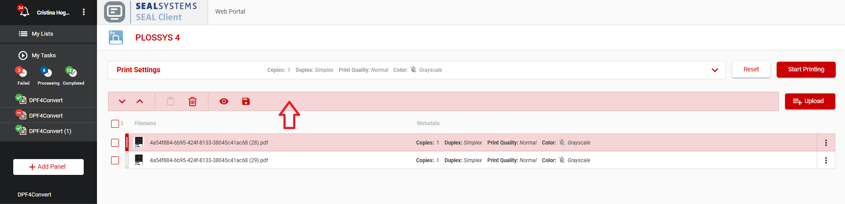The width and height of the screenshot is (845, 204).
Task: Click the trash delete icon in toolbar
Action: [x=193, y=102]
